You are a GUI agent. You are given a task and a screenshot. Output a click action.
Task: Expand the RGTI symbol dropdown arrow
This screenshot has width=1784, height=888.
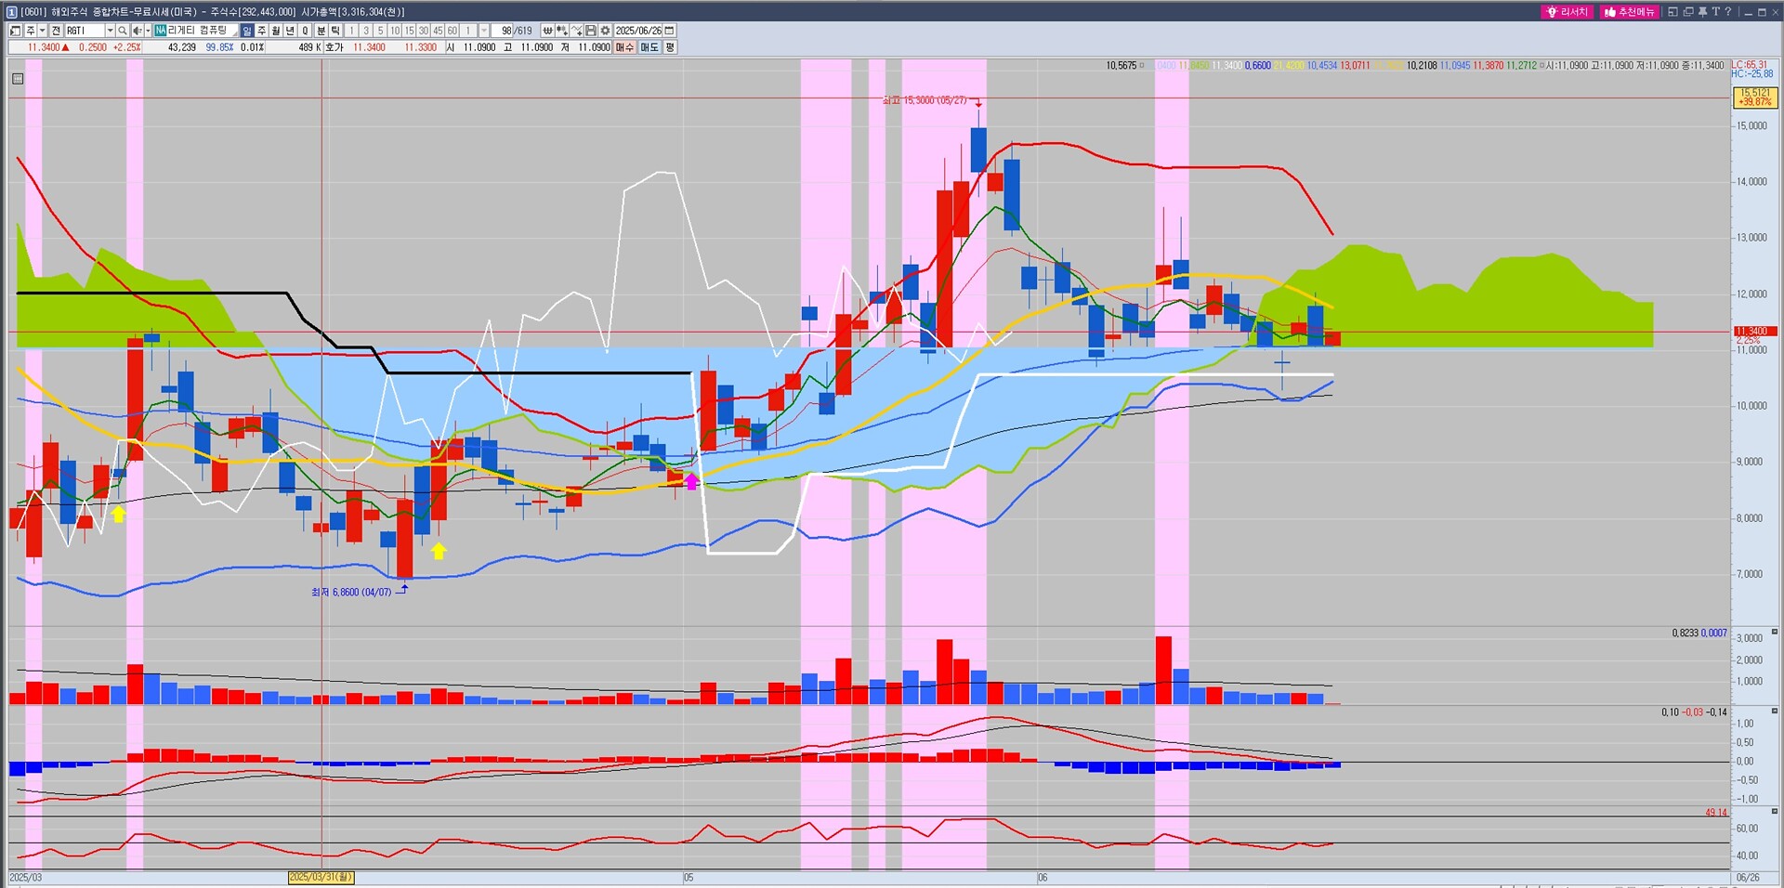(110, 31)
